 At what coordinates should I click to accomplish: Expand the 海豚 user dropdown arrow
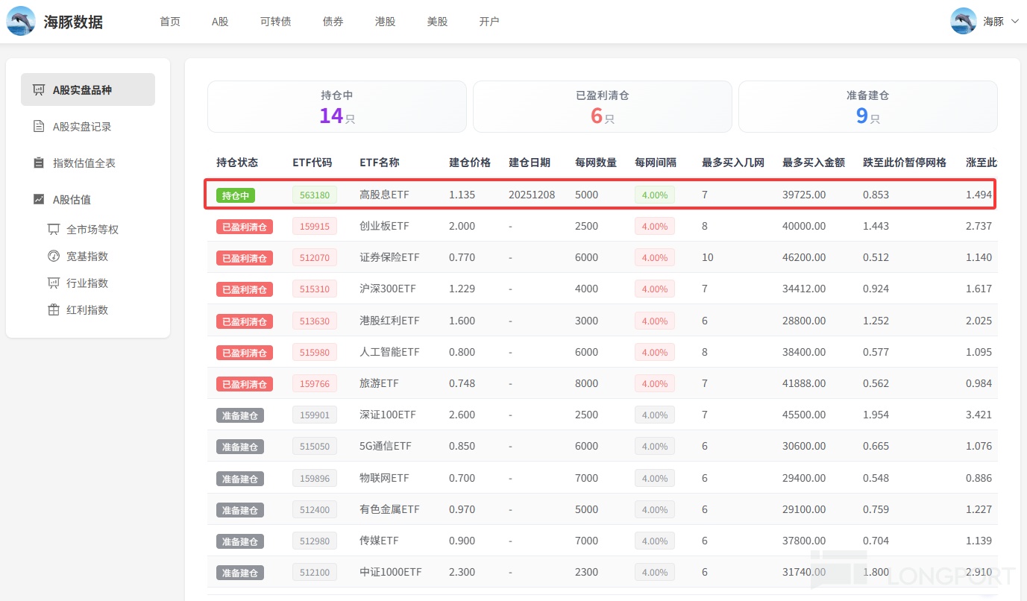(1014, 22)
